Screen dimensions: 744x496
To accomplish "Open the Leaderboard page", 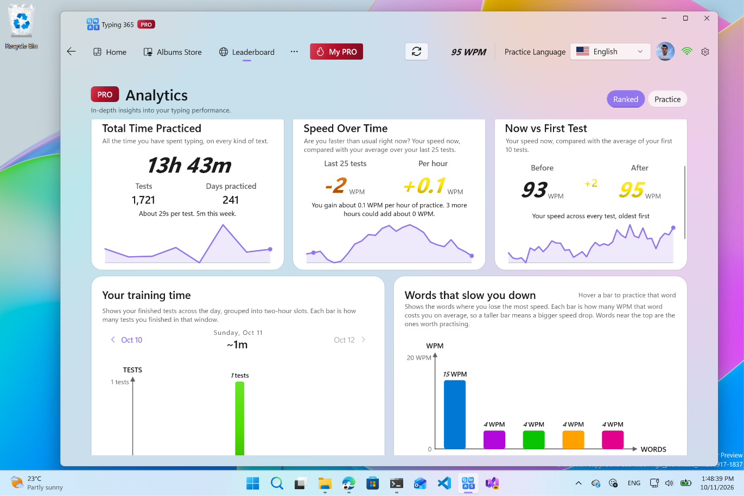I will 247,52.
